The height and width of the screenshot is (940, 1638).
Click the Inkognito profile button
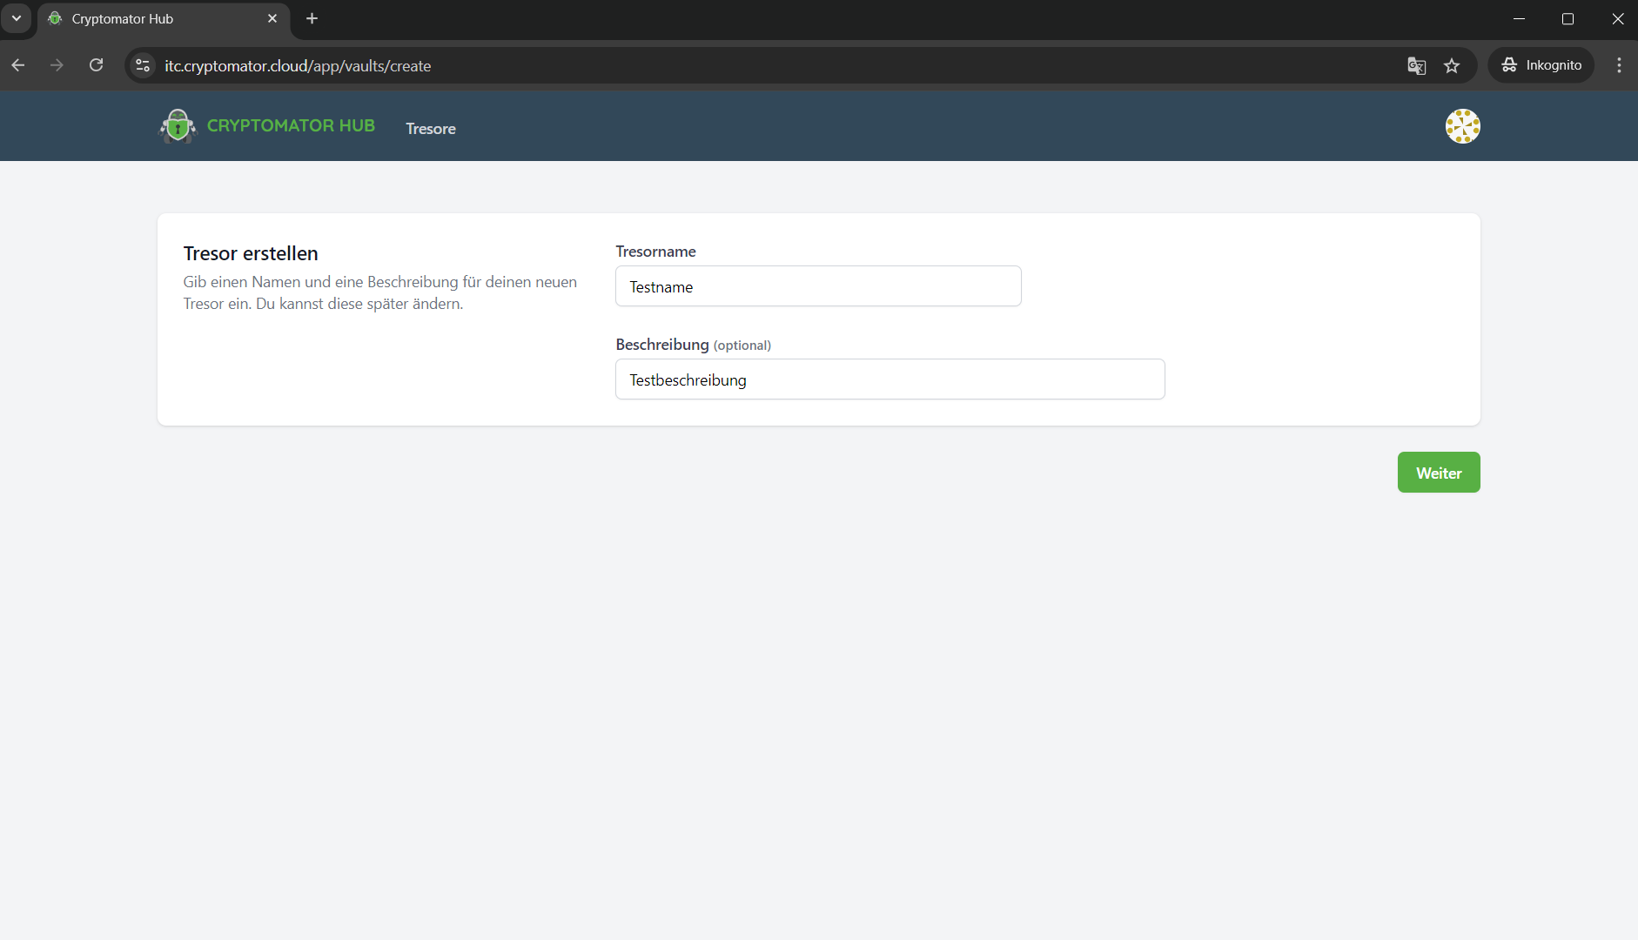(1541, 65)
